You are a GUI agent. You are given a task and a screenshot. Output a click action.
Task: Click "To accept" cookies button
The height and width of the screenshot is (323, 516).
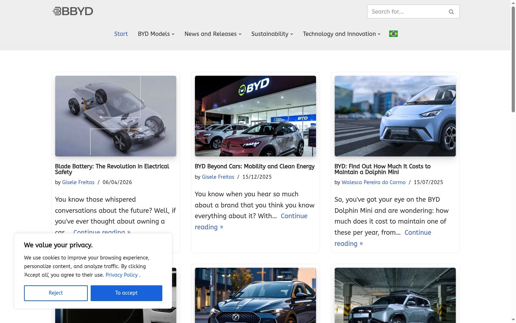pyautogui.click(x=126, y=293)
